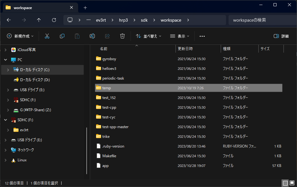This screenshot has width=297, height=187.
Task: Select the Rename icon in the command bar
Action: pos(92,36)
